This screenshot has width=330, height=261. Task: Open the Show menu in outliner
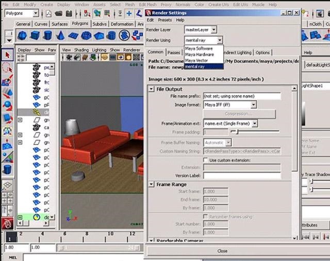(x=39, y=50)
